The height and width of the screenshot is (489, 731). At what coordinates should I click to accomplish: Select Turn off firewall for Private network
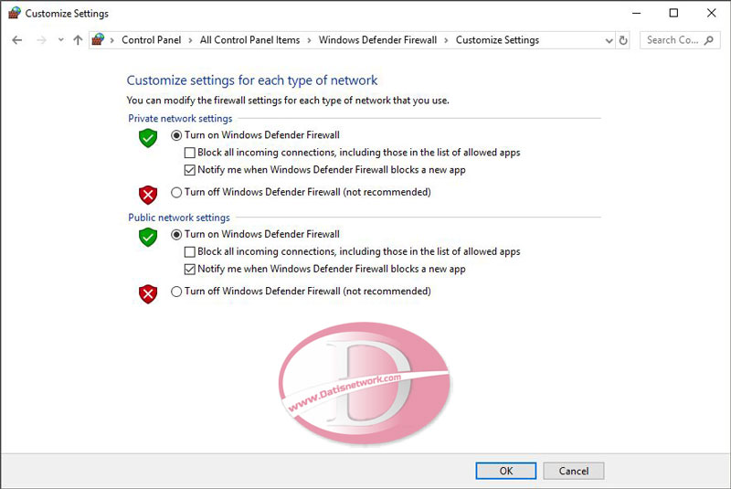pos(176,193)
